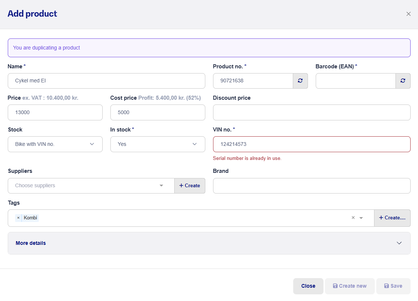Click the 'ex. VAT : 10.400,00 kr.' text
The width and height of the screenshot is (418, 301).
click(50, 98)
